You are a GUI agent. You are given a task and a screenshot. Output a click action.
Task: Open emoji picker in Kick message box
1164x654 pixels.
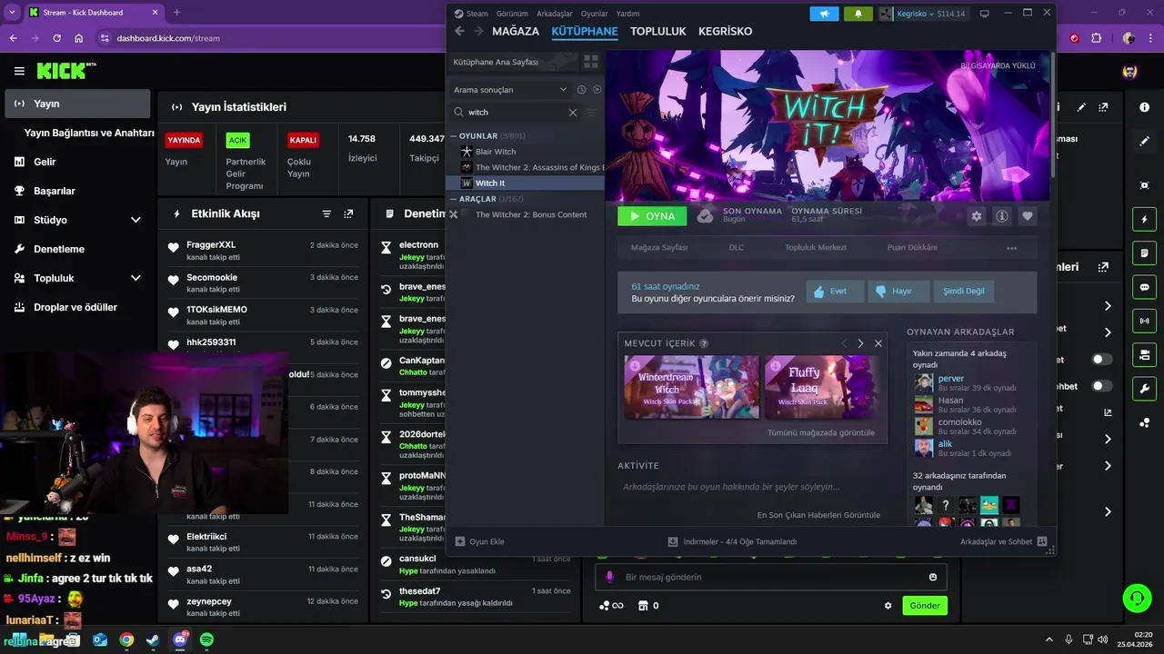pyautogui.click(x=933, y=577)
